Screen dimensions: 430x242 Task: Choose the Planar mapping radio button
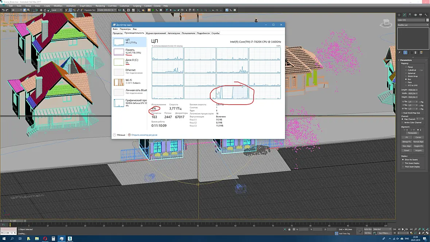click(406, 67)
